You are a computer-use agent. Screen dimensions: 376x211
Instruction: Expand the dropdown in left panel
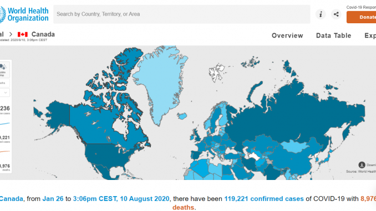click(x=5, y=92)
